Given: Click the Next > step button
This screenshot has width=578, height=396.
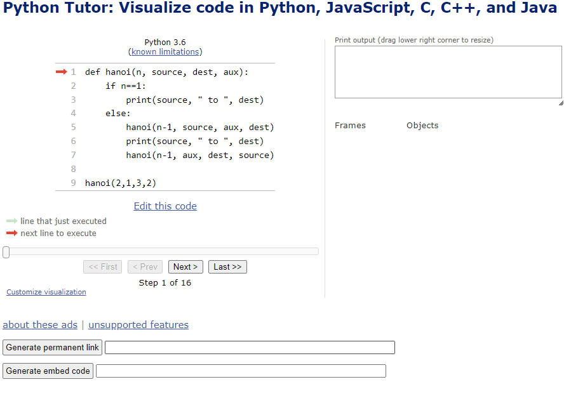Looking at the screenshot, I should 185,267.
